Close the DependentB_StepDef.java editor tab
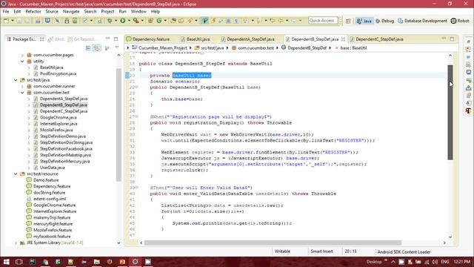 pos(343,39)
